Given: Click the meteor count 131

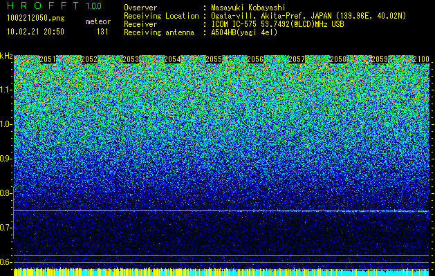Looking at the screenshot, I should point(102,32).
